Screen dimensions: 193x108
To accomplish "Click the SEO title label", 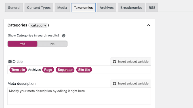I will [15, 61].
